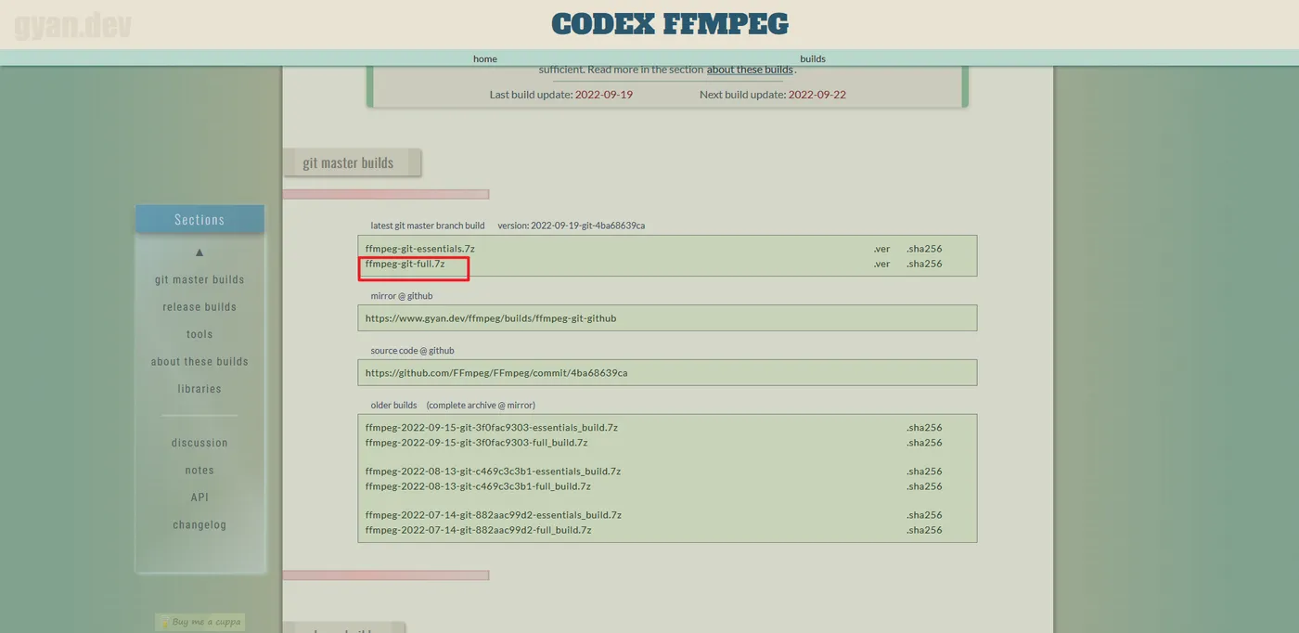Image resolution: width=1299 pixels, height=633 pixels.
Task: Click the next build update date 2022-09-22
Action: (817, 95)
